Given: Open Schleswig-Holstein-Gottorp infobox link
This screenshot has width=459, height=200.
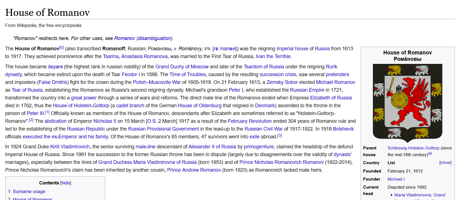Looking at the screenshot, I should (x=413, y=148).
